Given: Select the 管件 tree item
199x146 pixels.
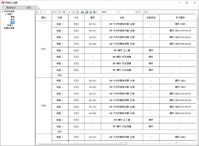Looking at the screenshot, I should click(x=13, y=20).
